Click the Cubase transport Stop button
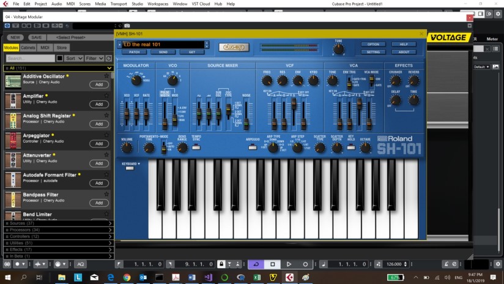 [273, 264]
